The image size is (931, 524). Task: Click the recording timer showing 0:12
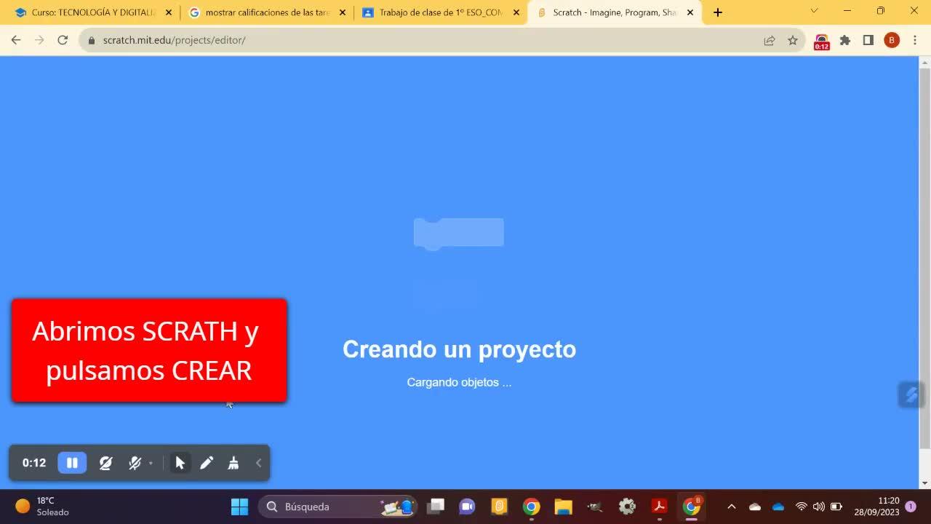point(33,463)
